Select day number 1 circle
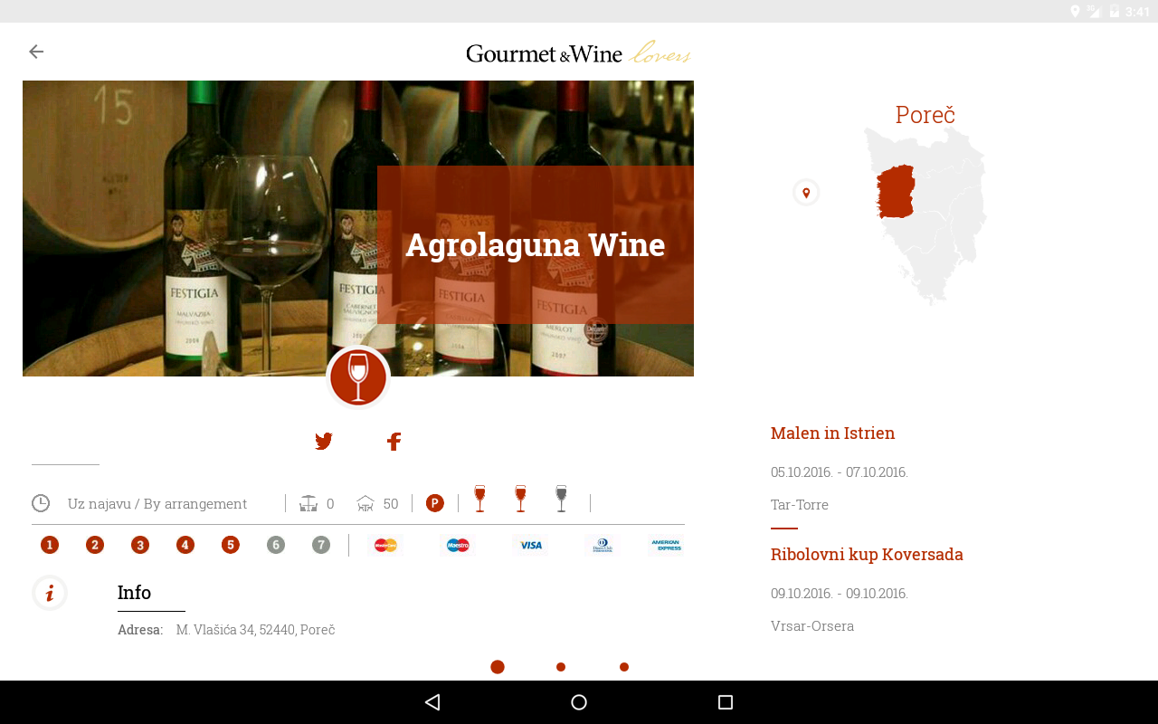 (50, 545)
